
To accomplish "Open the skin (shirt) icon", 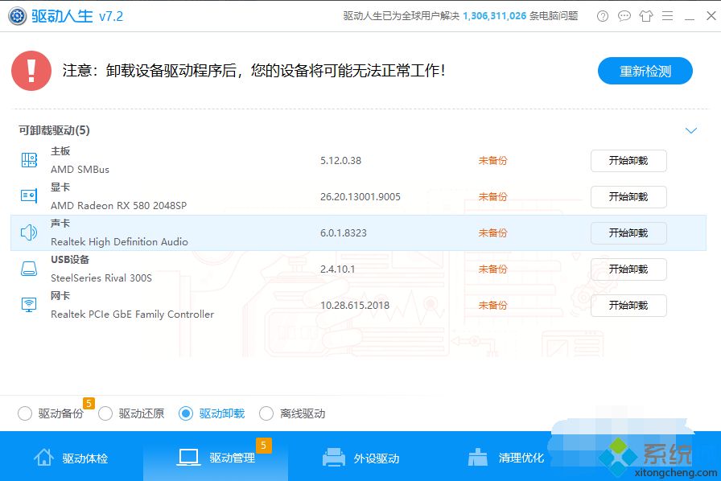I will (x=646, y=16).
